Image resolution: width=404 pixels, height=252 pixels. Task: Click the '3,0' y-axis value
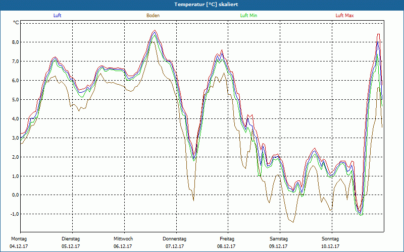coord(15,138)
